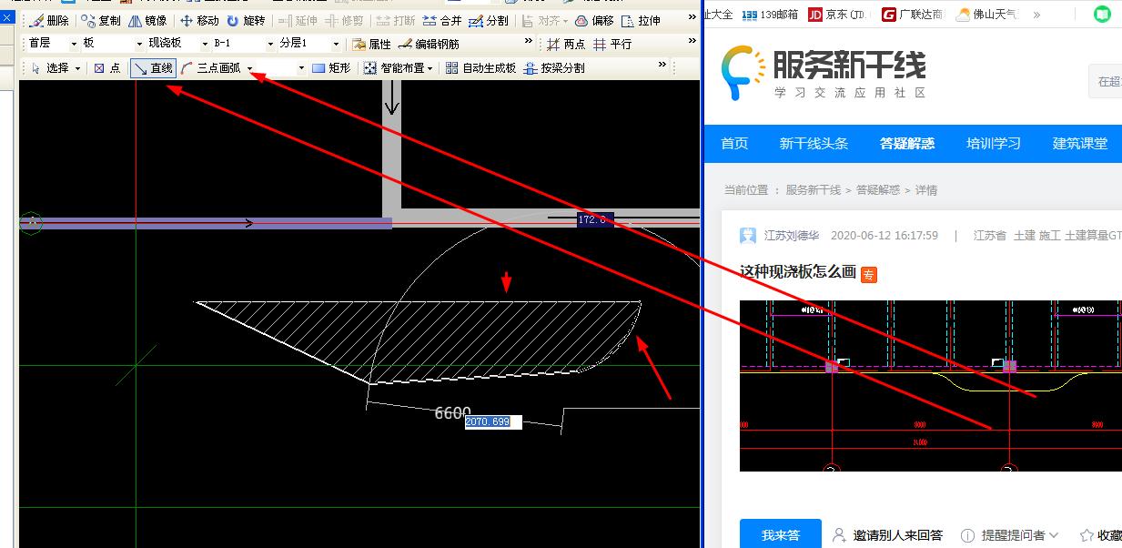Expand the 三点画弧 arc options arrow
The height and width of the screenshot is (548, 1122).
[249, 68]
